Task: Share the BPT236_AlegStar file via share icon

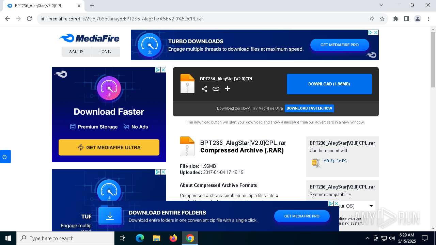Action: click(204, 89)
